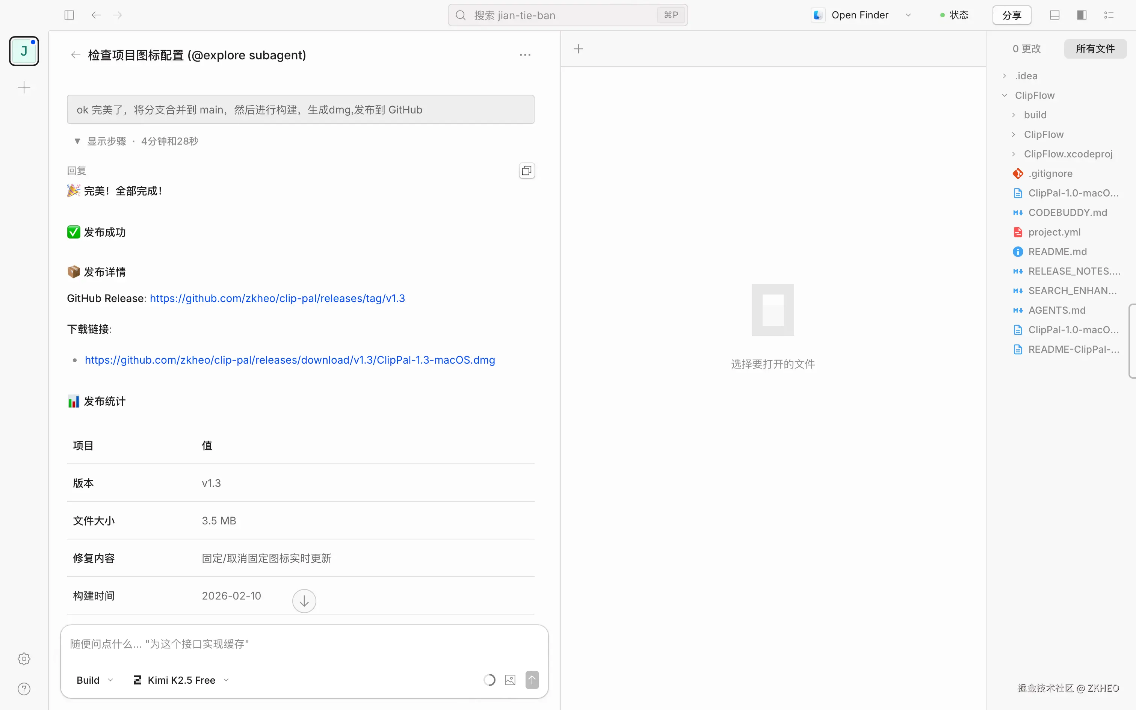Switch to the 所有文件 tab
Viewport: 1136px width, 710px height.
[x=1095, y=49]
